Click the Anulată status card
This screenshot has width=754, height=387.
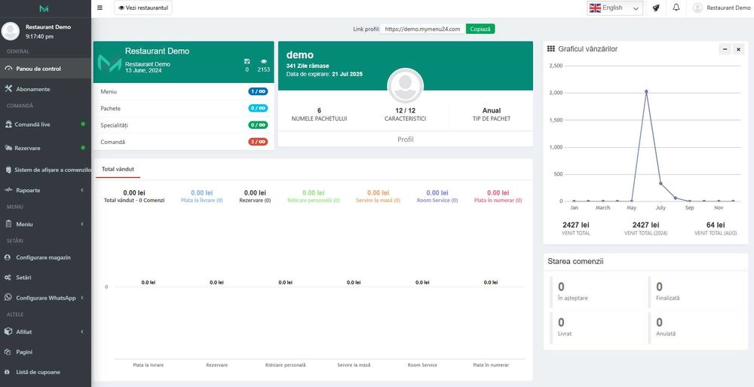coord(695,327)
